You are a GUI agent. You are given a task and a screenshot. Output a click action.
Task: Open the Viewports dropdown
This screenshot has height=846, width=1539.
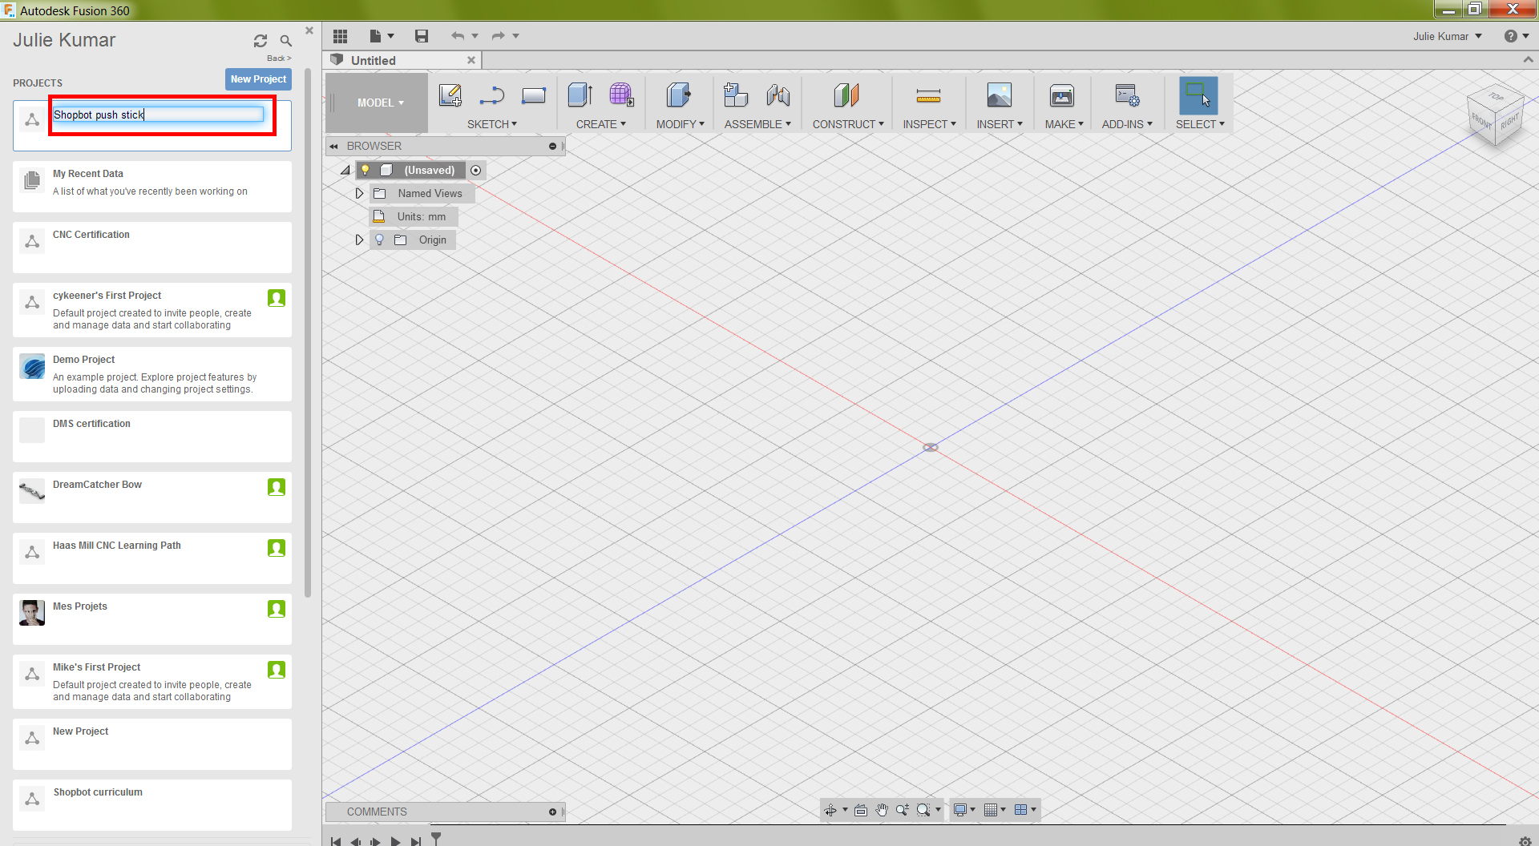[1025, 810]
